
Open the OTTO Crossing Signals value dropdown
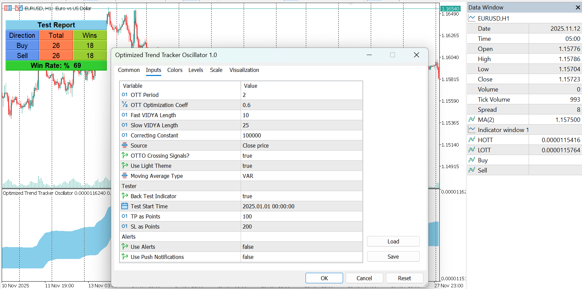pyautogui.click(x=301, y=156)
